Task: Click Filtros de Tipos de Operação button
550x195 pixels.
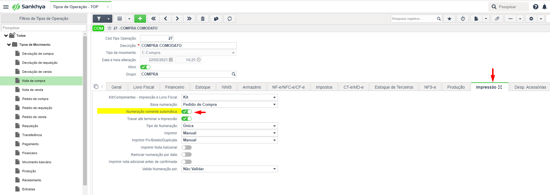Action: [x=44, y=18]
